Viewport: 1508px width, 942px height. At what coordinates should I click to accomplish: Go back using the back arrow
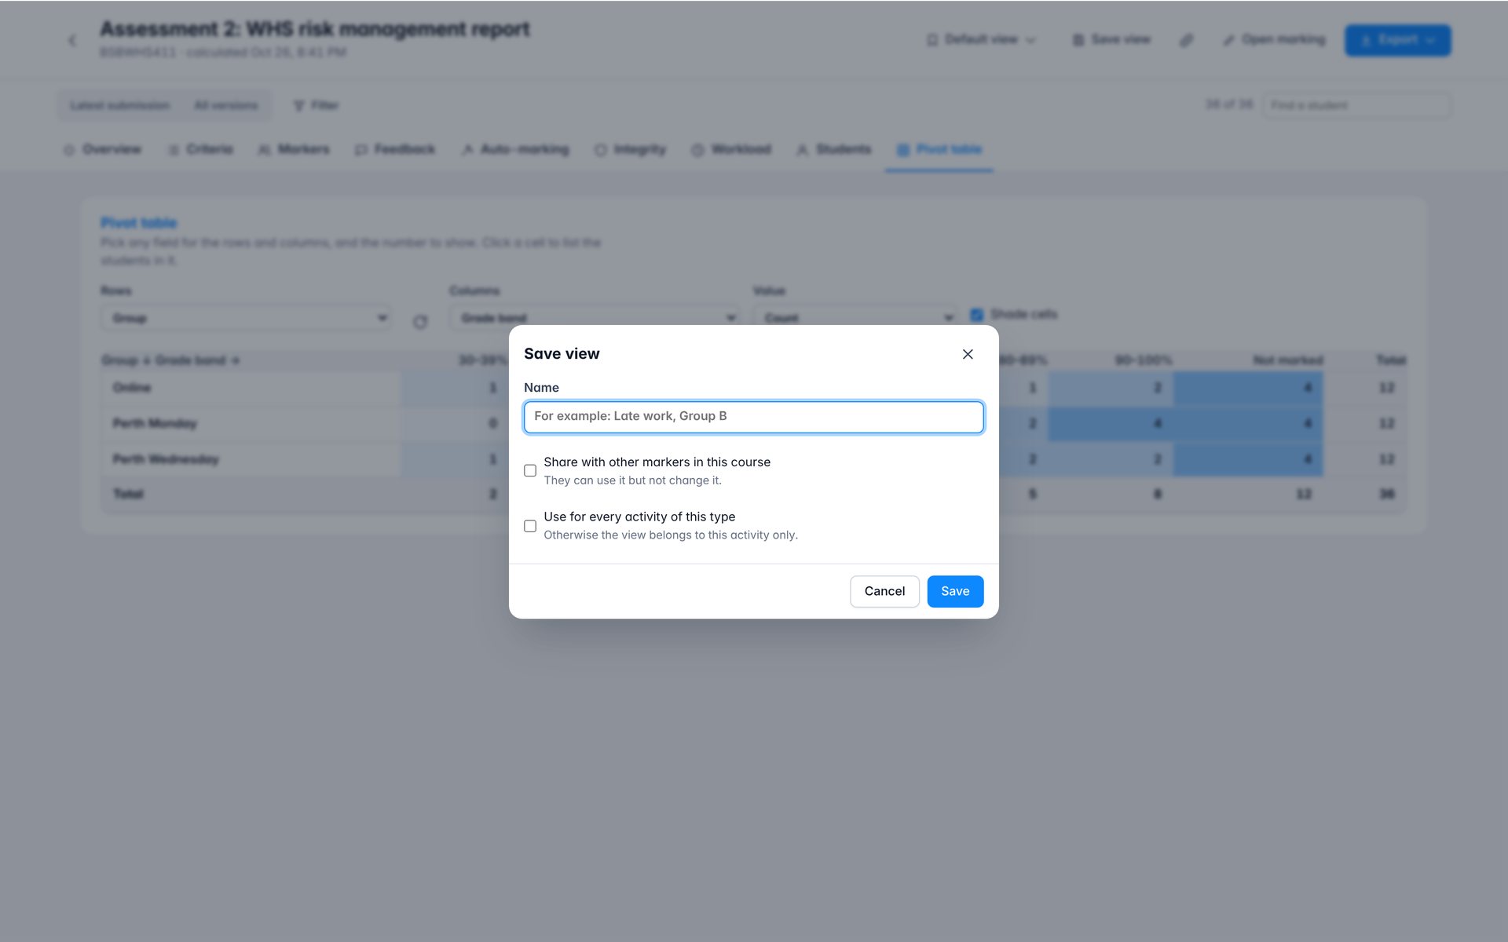[x=72, y=40]
